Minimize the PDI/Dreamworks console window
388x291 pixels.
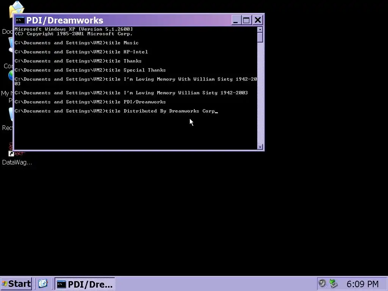click(236, 20)
